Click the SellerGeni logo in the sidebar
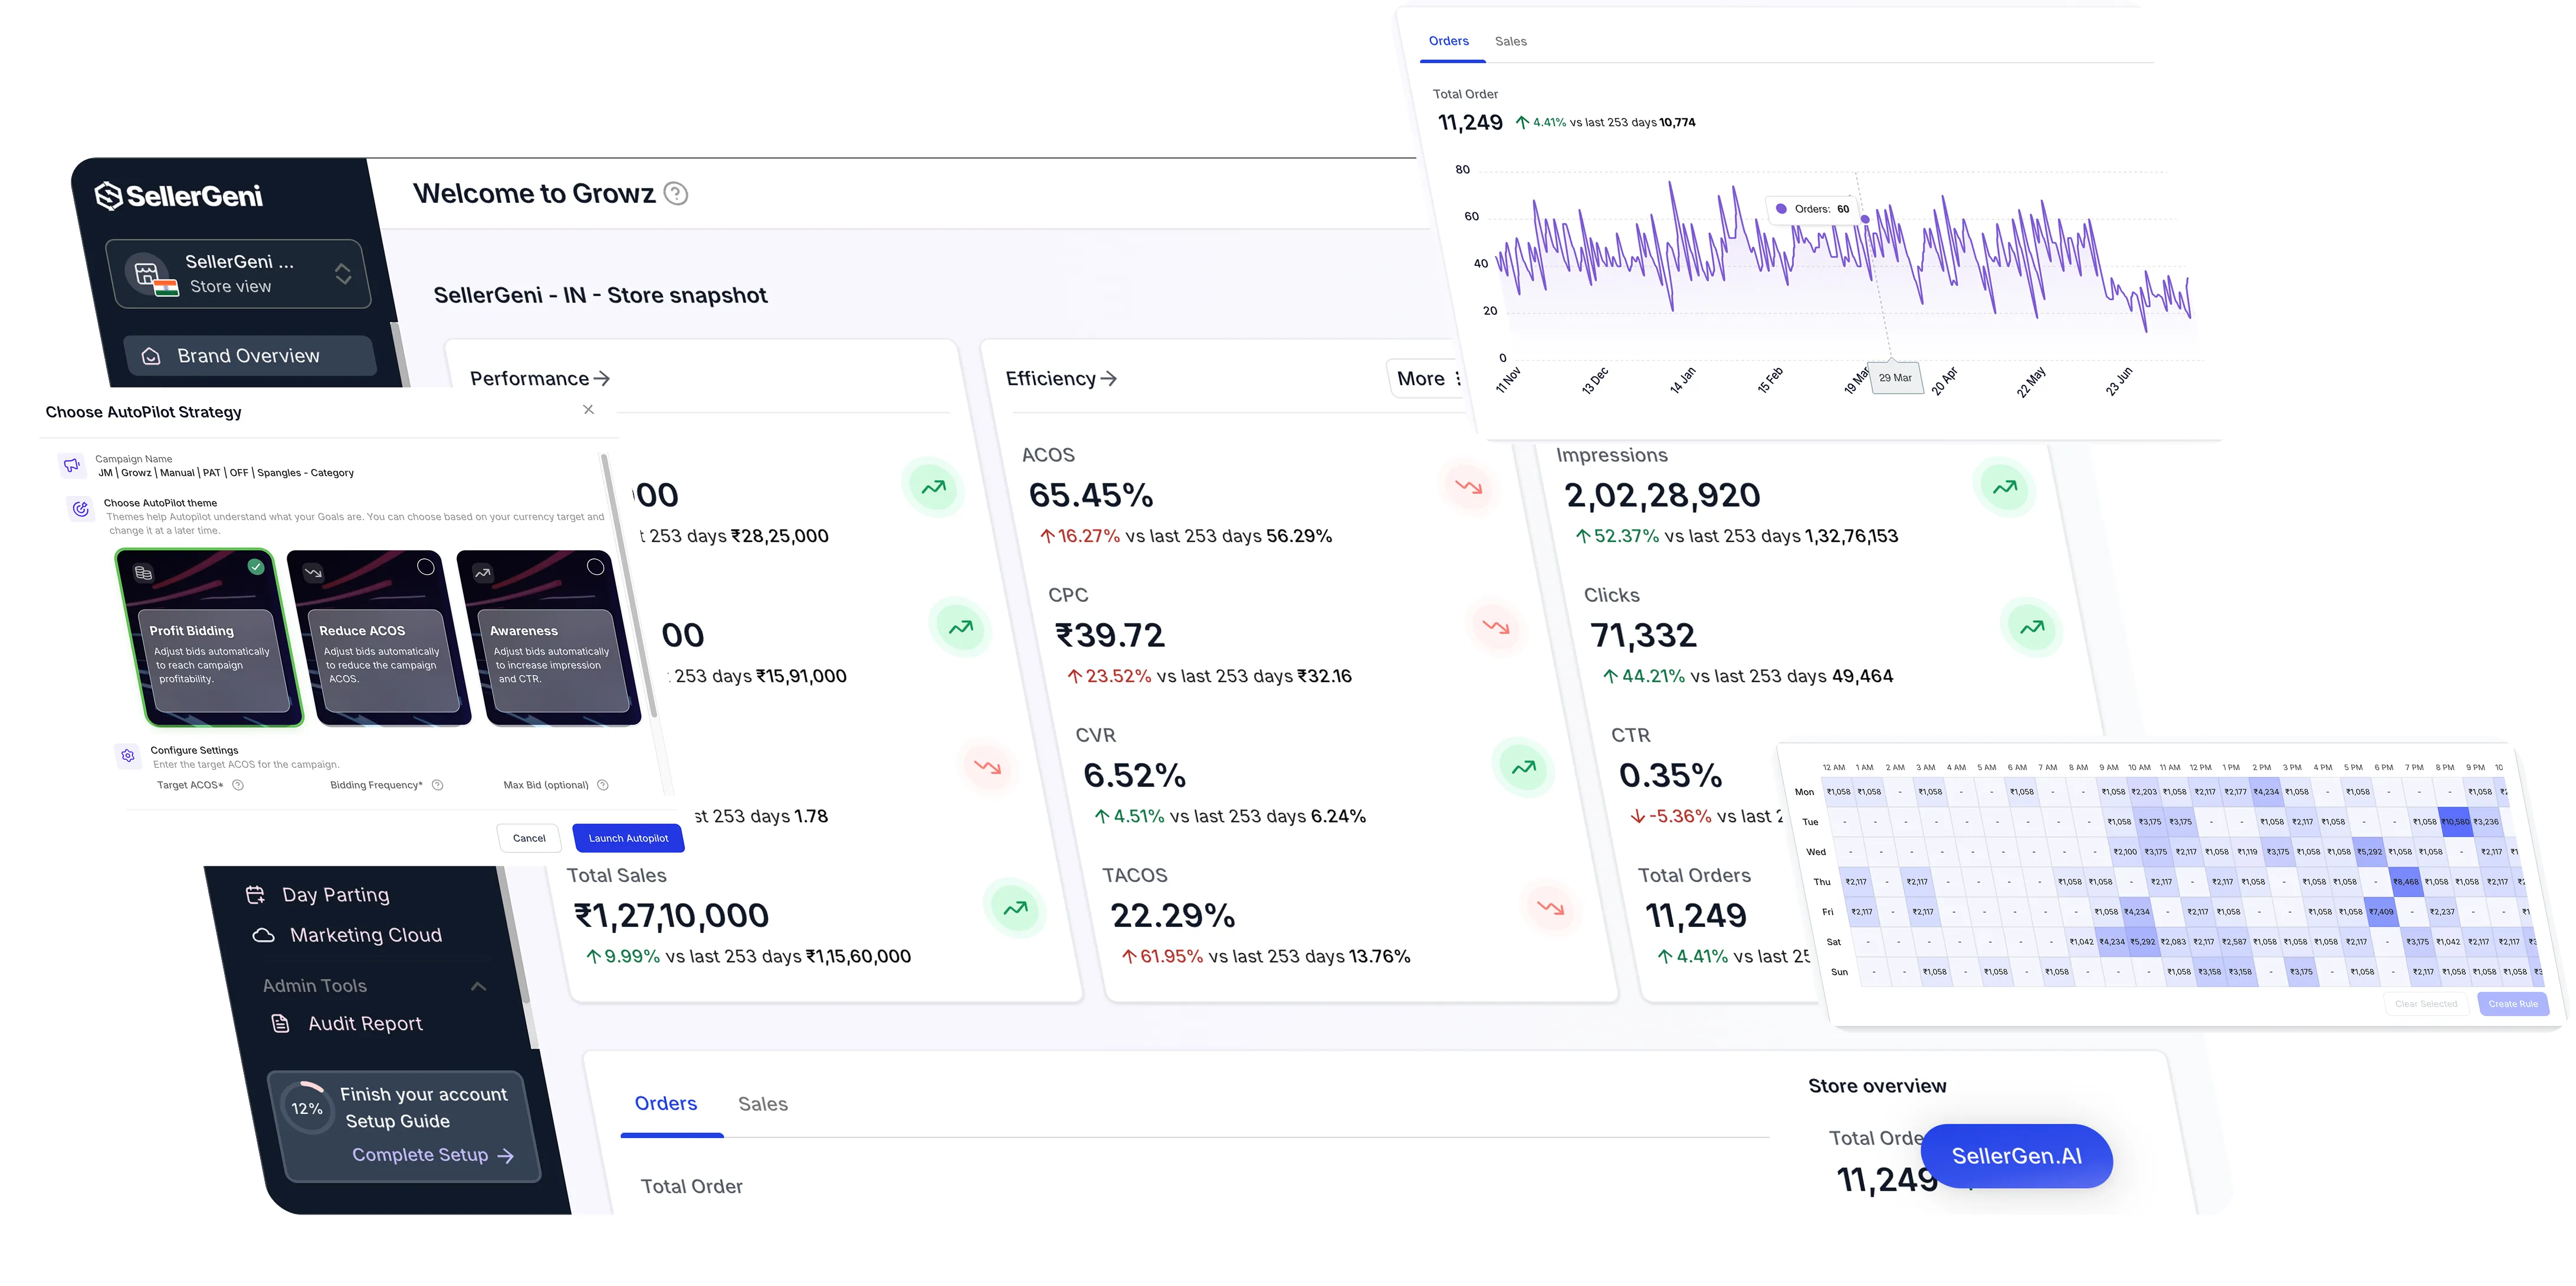 178,196
